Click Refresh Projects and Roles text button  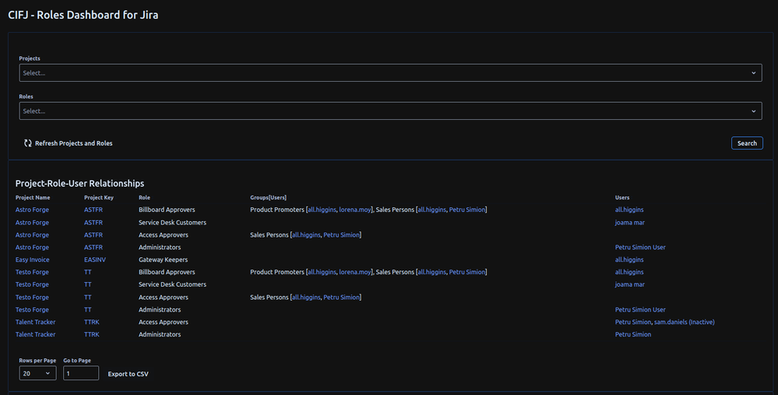pyautogui.click(x=73, y=143)
